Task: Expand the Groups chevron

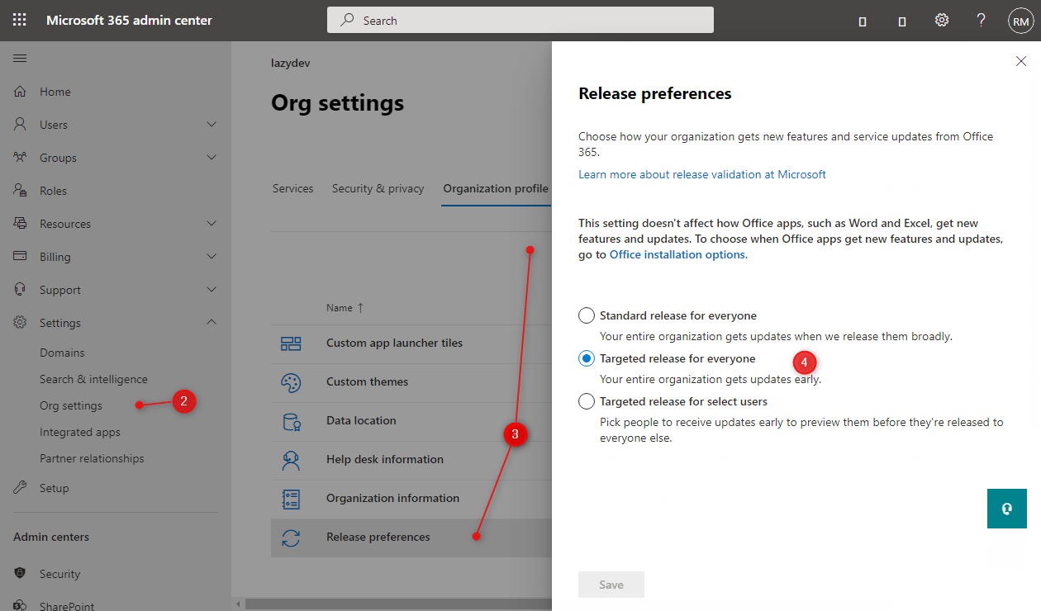Action: tap(212, 158)
